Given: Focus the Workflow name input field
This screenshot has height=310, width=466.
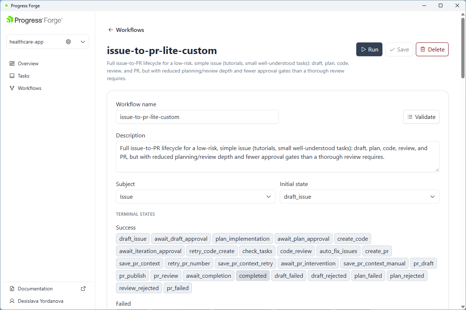Looking at the screenshot, I should pyautogui.click(x=197, y=117).
